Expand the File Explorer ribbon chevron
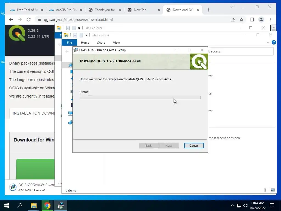This screenshot has width=281, height=211. coord(268,42)
